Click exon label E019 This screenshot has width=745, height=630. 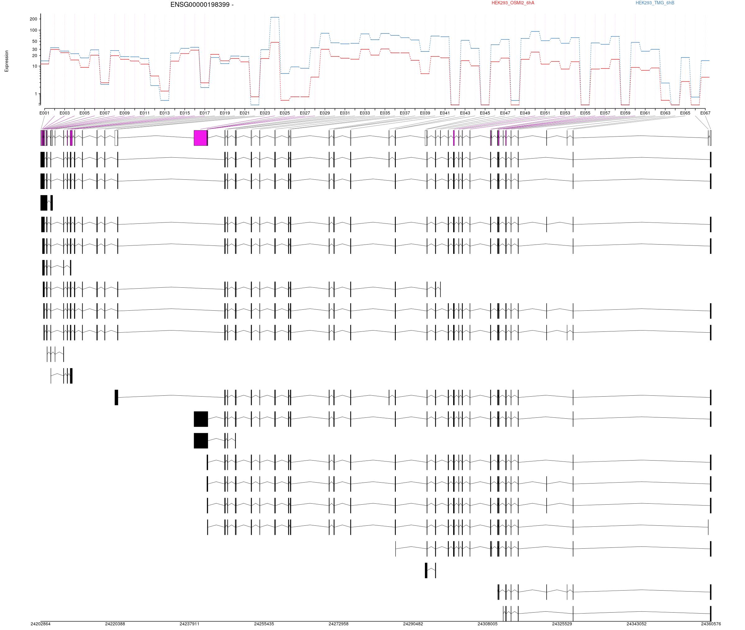[x=225, y=113]
